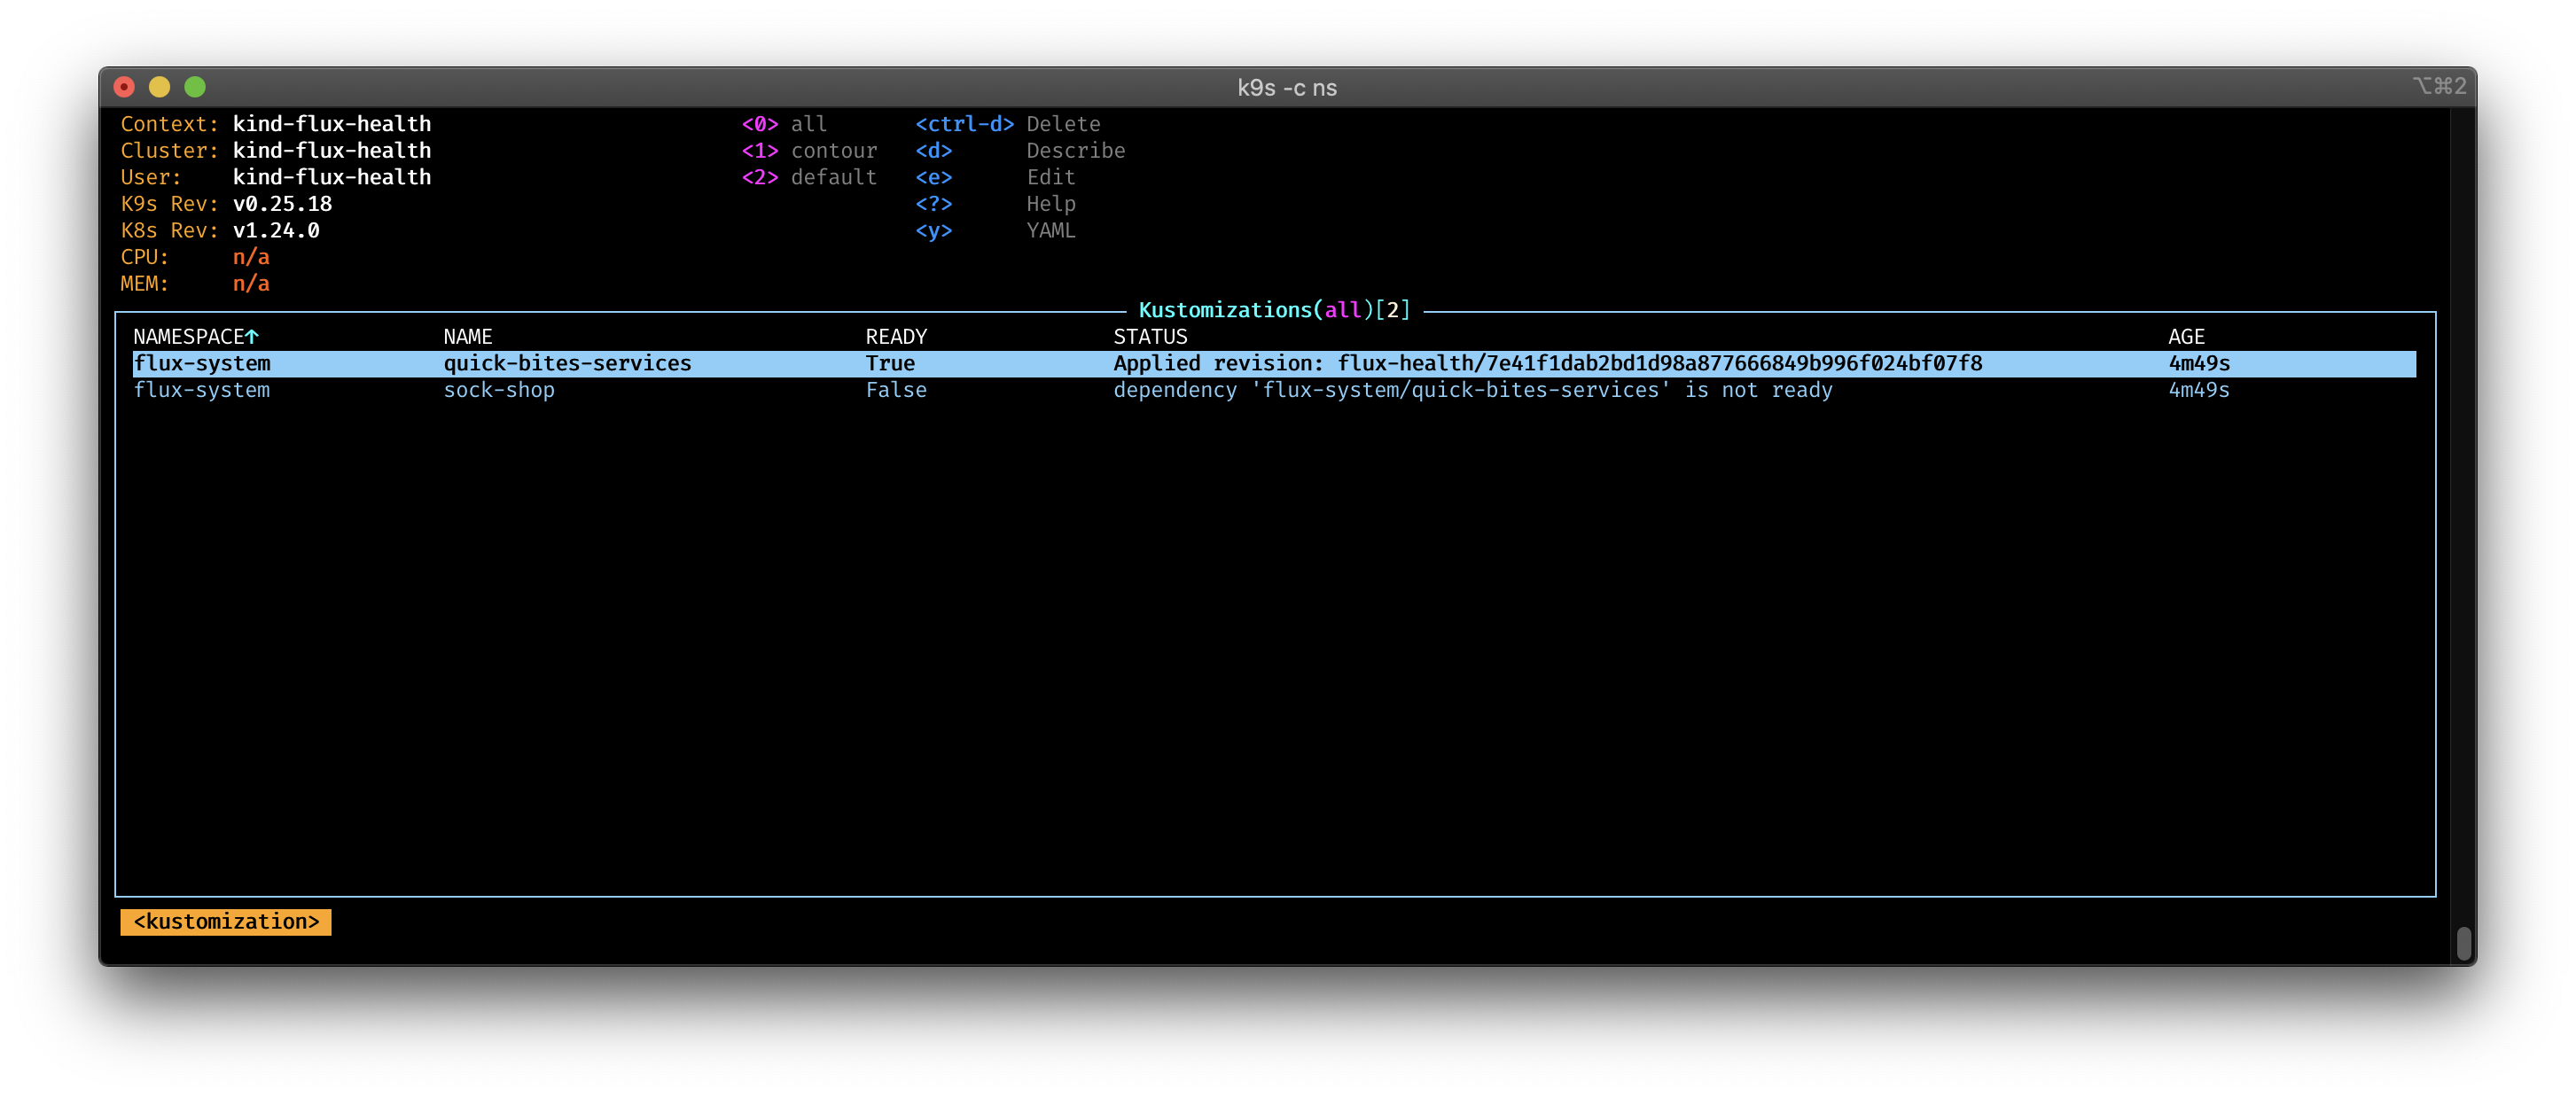Click the window title 'k9s -c ns'

[x=1287, y=87]
